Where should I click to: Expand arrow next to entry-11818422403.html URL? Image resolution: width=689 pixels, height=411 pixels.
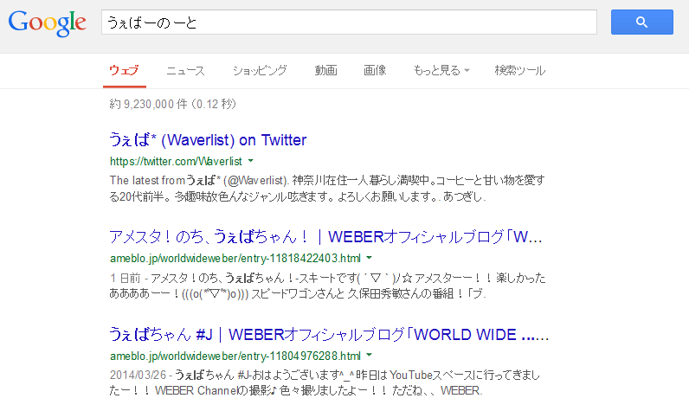(369, 258)
